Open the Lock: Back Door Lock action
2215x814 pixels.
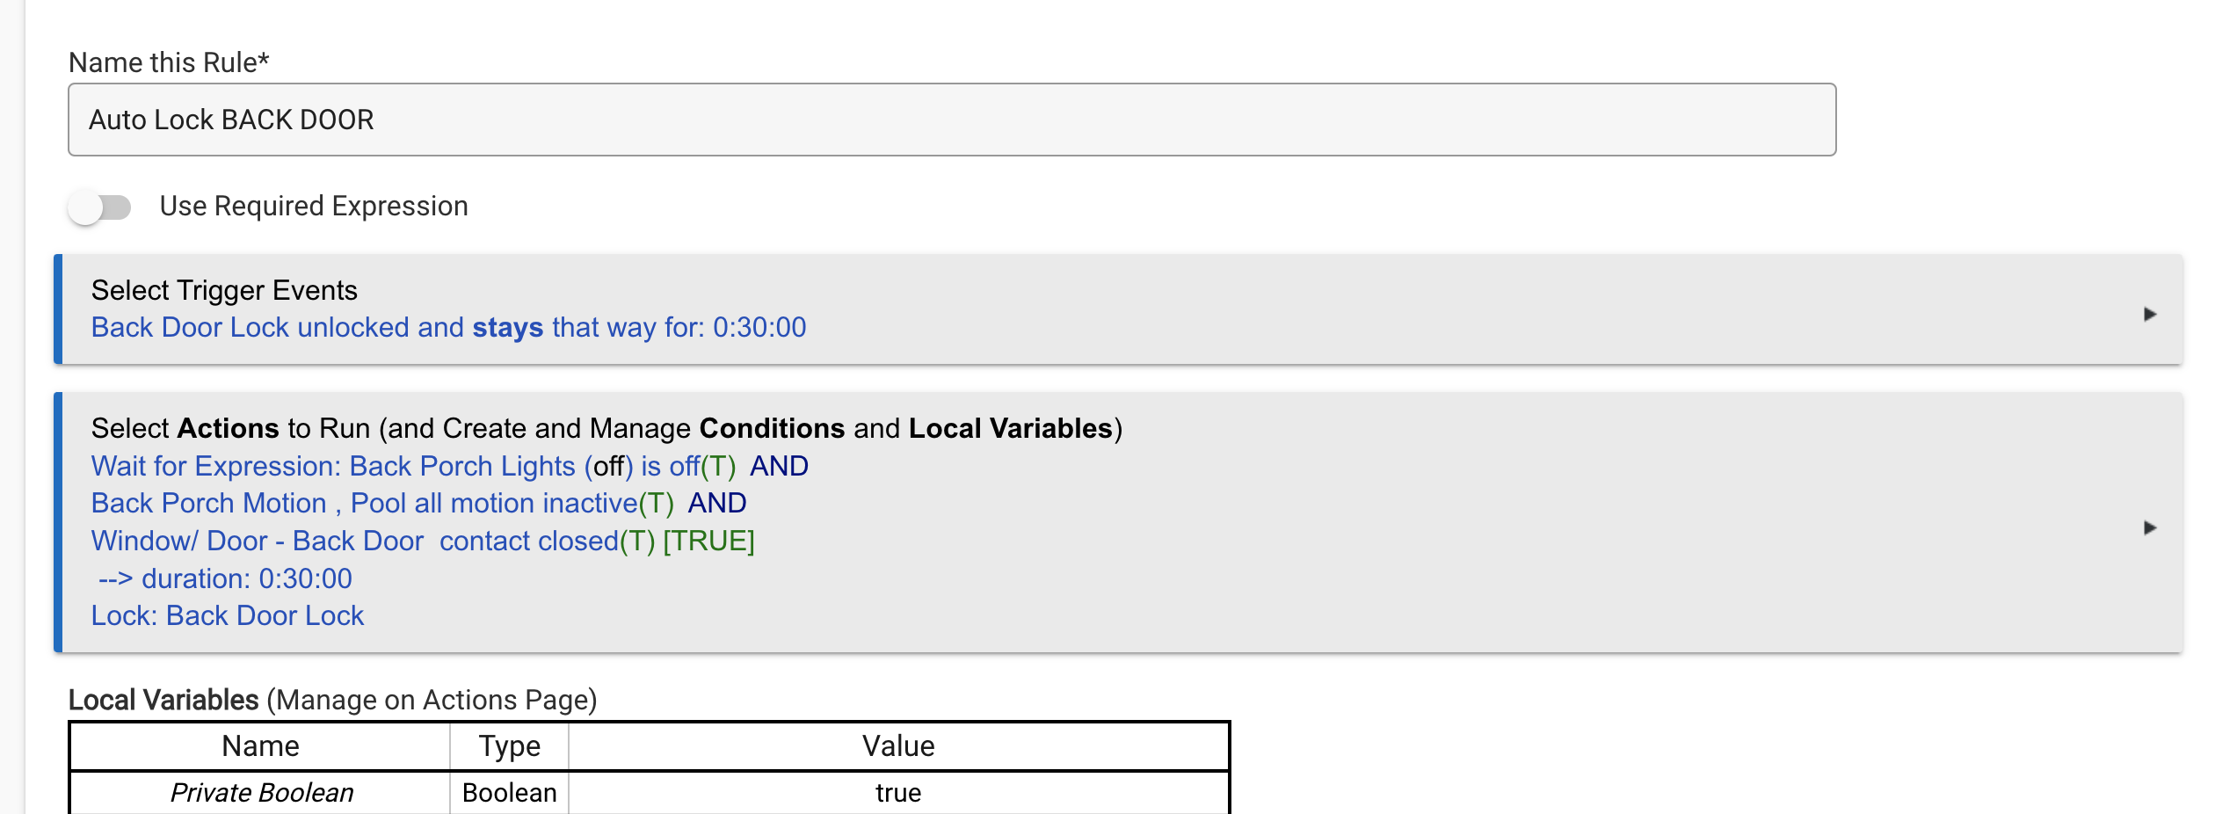[x=228, y=616]
